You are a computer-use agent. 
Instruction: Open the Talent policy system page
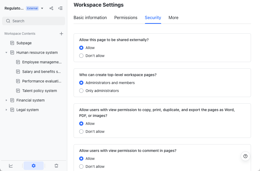pyautogui.click(x=39, y=91)
